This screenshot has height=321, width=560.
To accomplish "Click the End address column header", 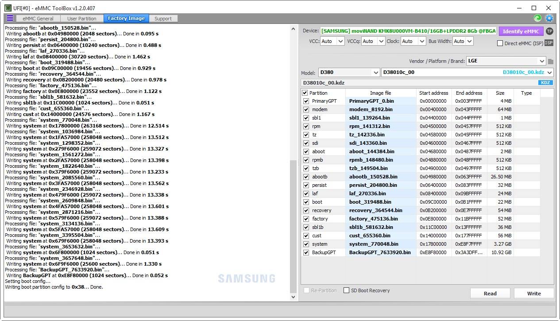I will pyautogui.click(x=469, y=93).
